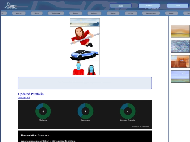Open the blue-skinned couple image
Viewport: 190px width, 142px height.
(x=85, y=68)
